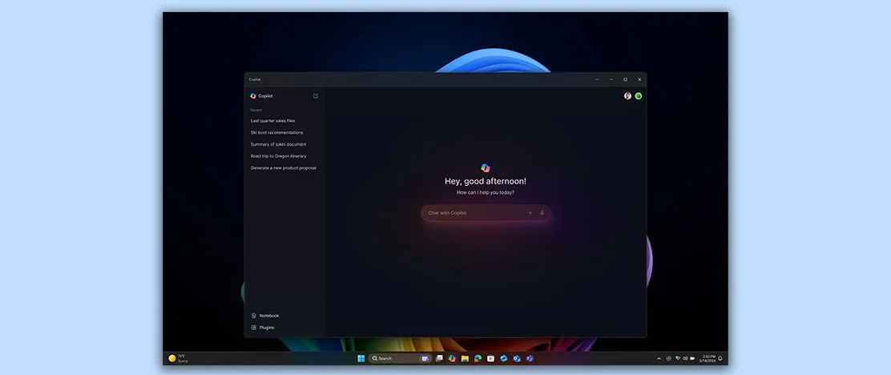Click the green round icon beside the avatar
The image size is (891, 375).
[x=639, y=96]
